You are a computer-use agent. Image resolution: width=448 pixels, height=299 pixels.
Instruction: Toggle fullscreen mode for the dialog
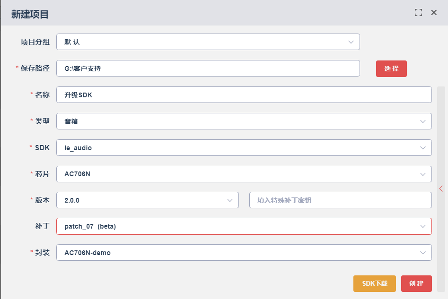[x=418, y=13]
